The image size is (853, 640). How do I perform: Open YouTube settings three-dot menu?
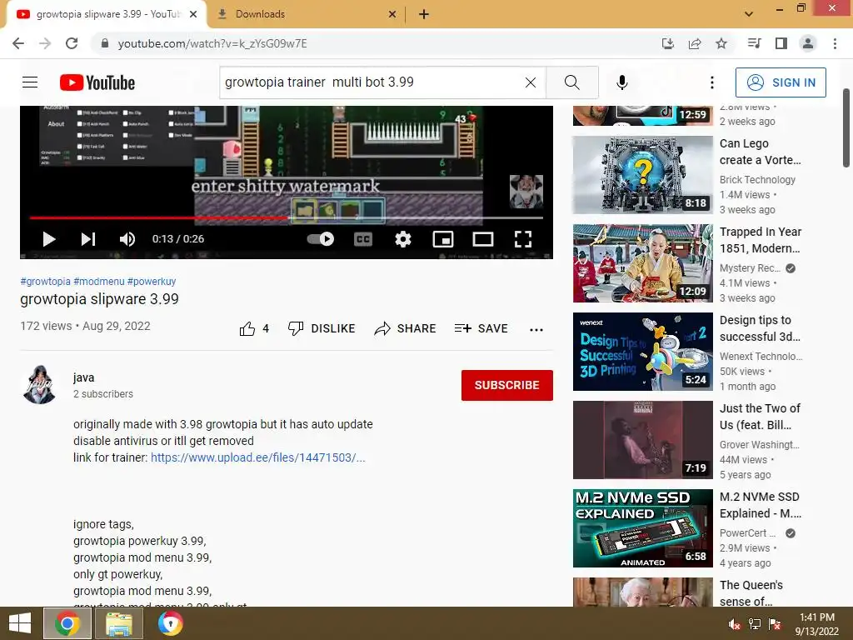[x=712, y=82]
